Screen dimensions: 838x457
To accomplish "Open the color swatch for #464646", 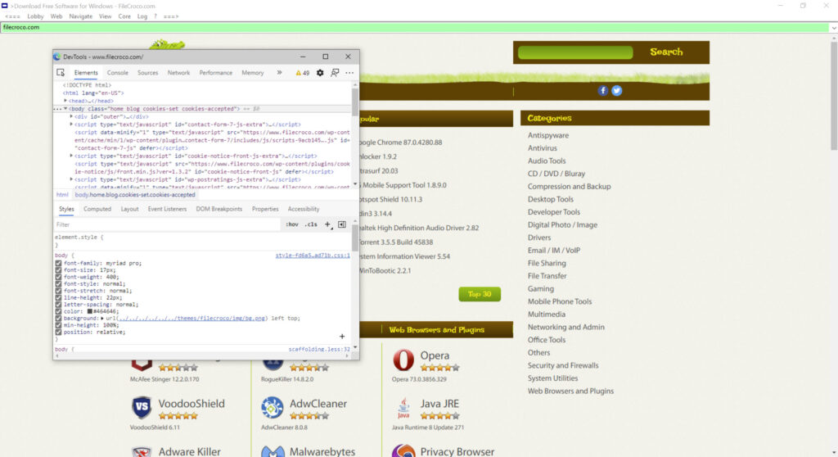I will click(90, 311).
